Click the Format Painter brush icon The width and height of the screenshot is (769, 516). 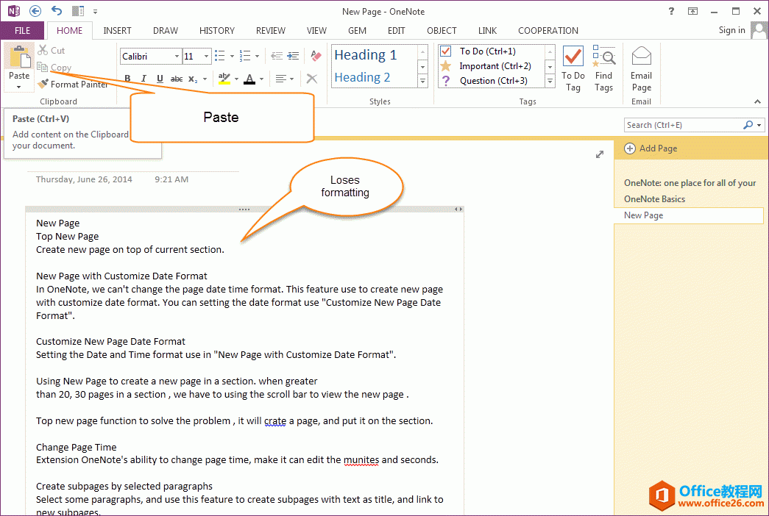[x=43, y=85]
